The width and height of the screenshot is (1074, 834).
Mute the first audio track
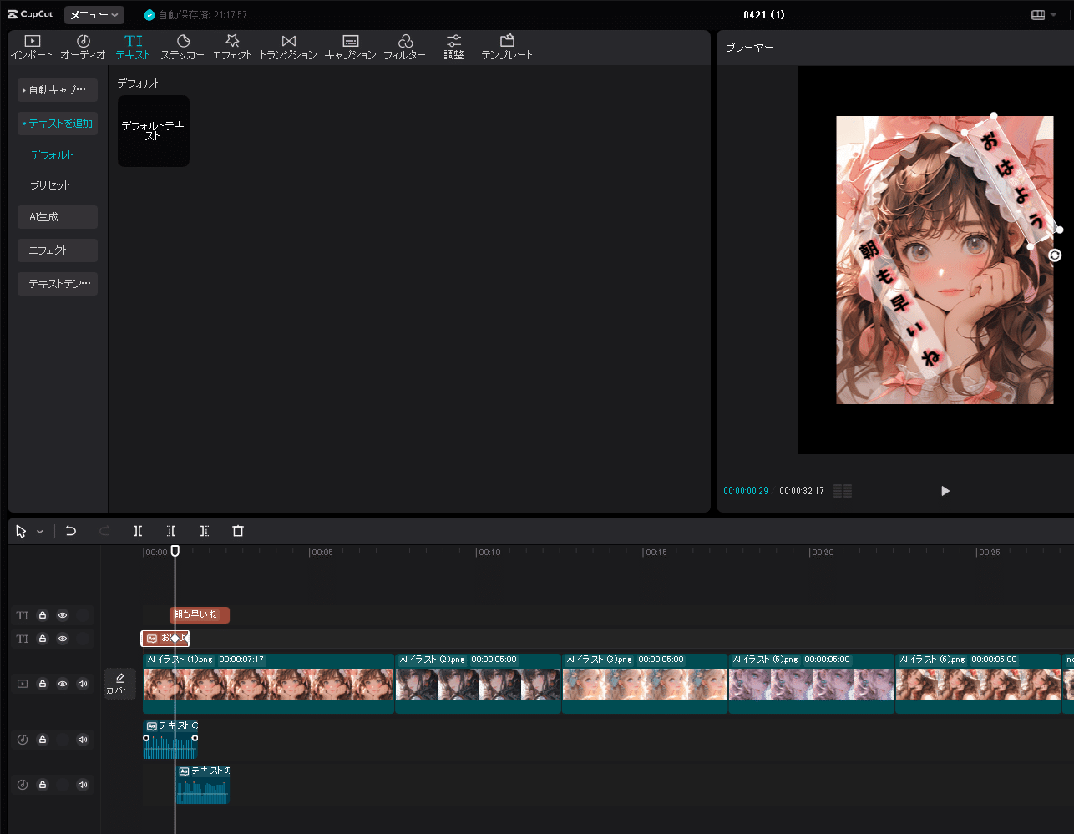point(83,740)
